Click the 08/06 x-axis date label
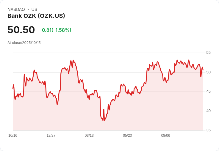The width and height of the screenshot is (219, 151). pos(165,136)
